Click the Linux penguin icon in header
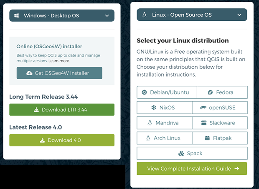This screenshot has height=189, width=259. click(x=144, y=15)
